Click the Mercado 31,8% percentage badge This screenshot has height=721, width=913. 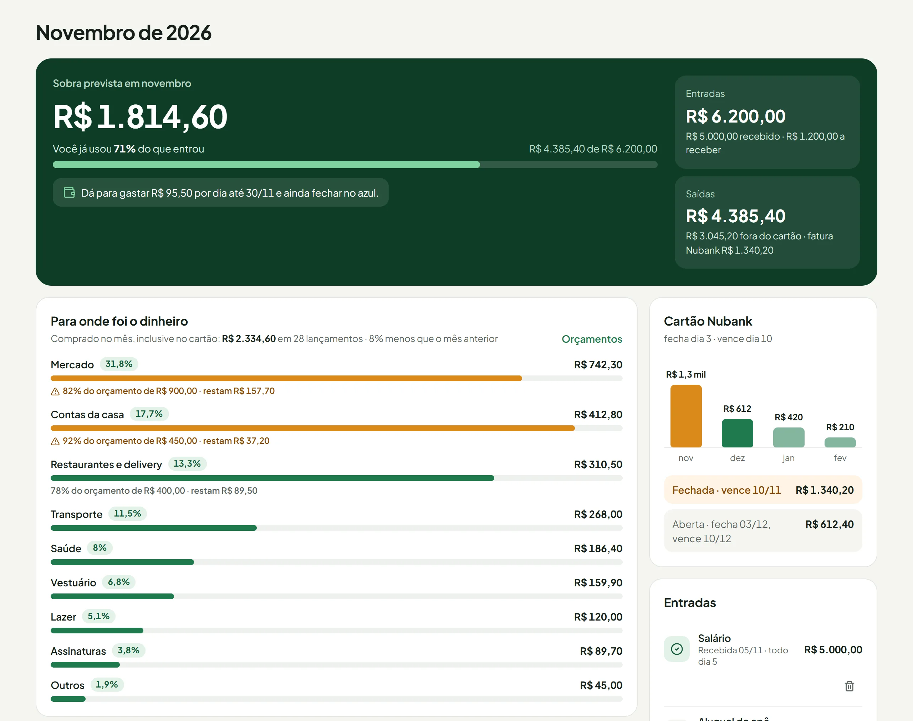coord(119,364)
